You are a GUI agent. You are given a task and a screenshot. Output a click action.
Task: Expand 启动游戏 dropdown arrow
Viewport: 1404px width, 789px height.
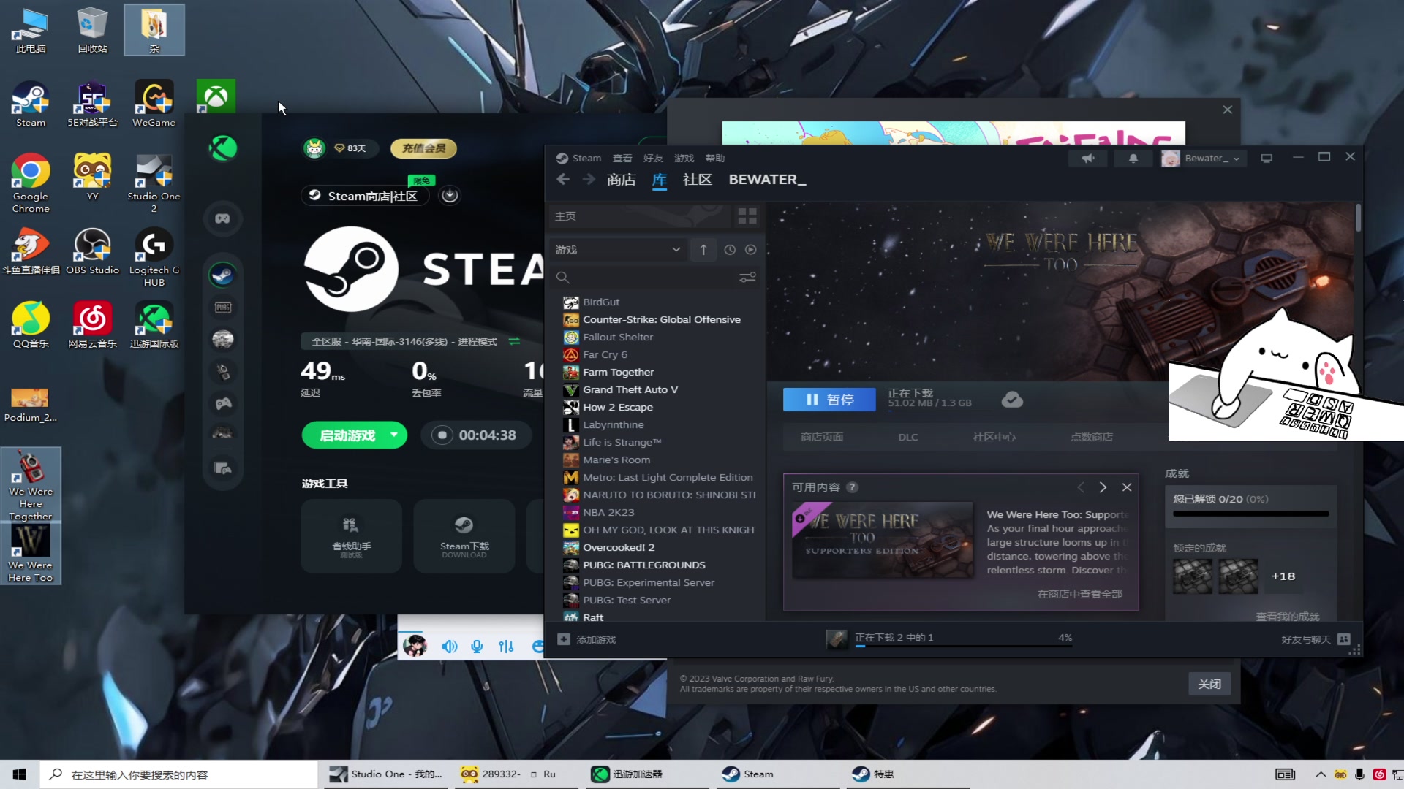tap(394, 435)
